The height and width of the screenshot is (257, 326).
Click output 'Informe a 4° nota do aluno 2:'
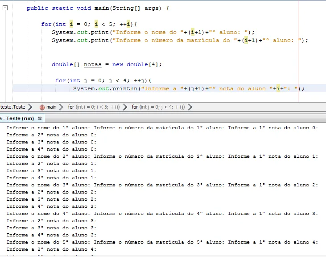[x=51, y=206]
